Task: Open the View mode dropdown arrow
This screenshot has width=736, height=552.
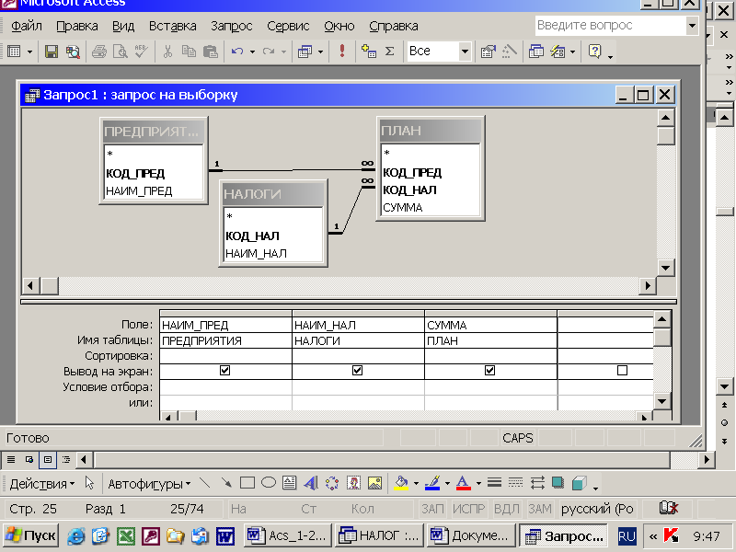Action: 30,52
